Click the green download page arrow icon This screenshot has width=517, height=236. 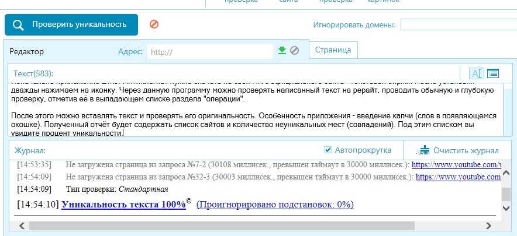[282, 51]
